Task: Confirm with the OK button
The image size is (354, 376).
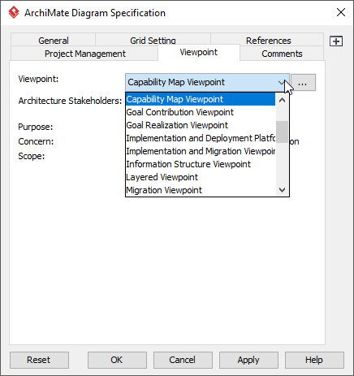Action: [117, 360]
